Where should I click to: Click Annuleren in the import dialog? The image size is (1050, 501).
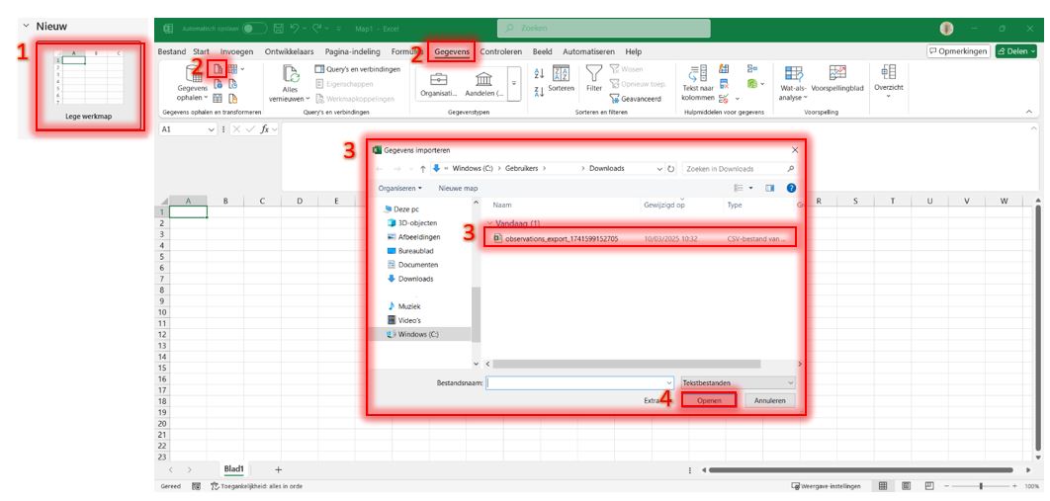coord(768,400)
